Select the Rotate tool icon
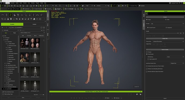This screenshot has height=100, width=185. [60, 6]
